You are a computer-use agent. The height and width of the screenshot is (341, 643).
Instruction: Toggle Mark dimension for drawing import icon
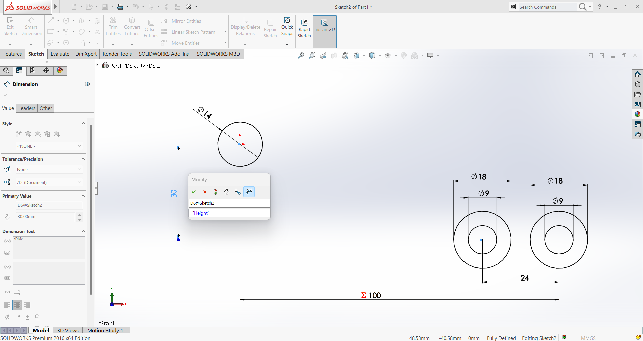pos(249,192)
